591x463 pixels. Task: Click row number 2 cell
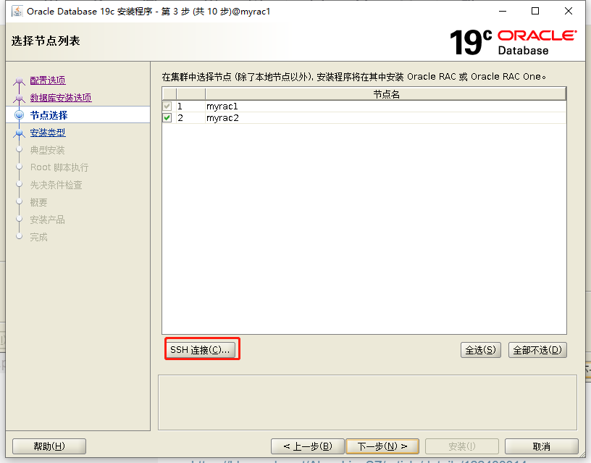tap(190, 118)
